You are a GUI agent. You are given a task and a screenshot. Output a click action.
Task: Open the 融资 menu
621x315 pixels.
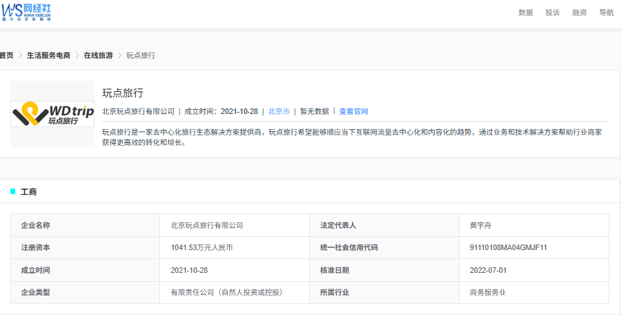580,12
